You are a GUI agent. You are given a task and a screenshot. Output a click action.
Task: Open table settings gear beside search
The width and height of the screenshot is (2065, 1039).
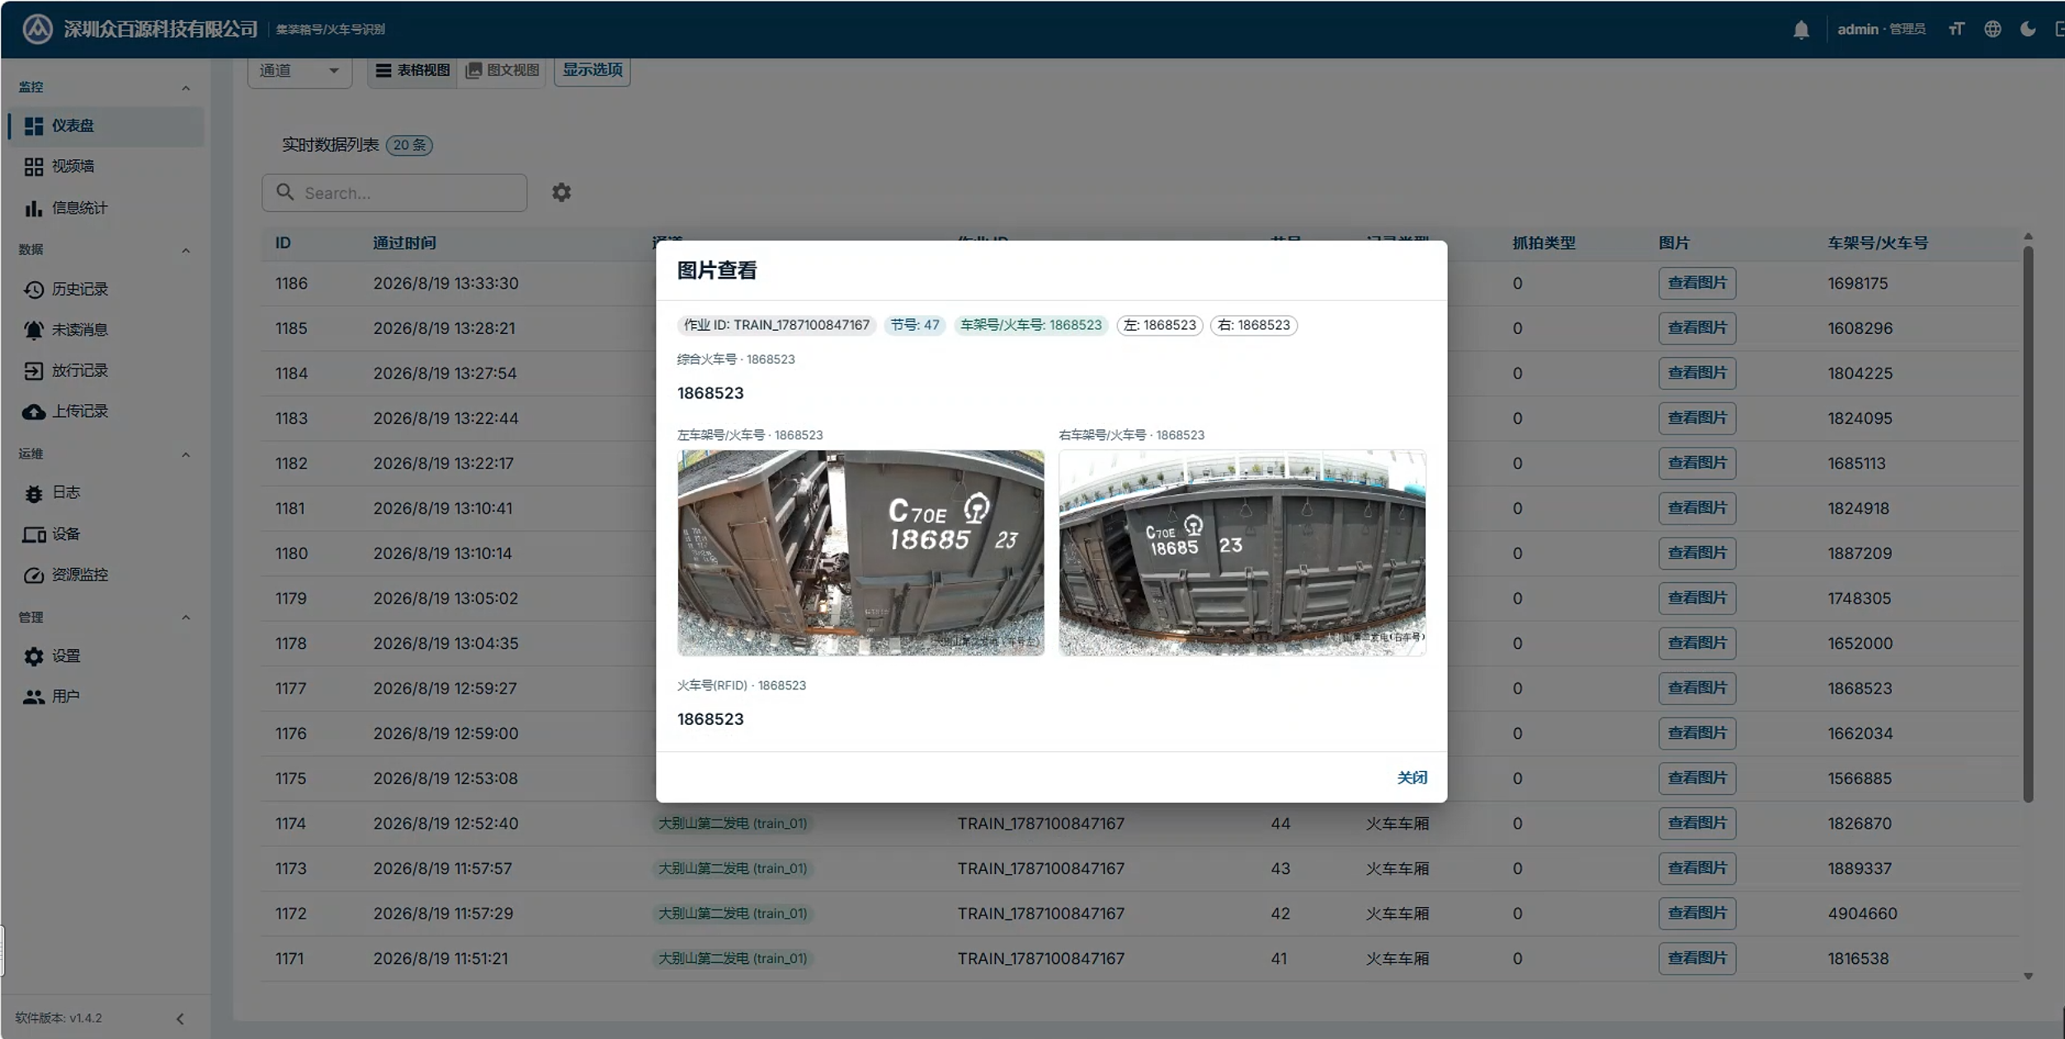click(x=561, y=192)
